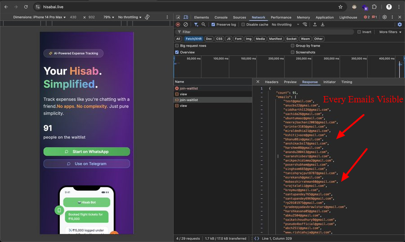Open network search magnifier icon
The width and height of the screenshot is (405, 242).
pyautogui.click(x=203, y=25)
